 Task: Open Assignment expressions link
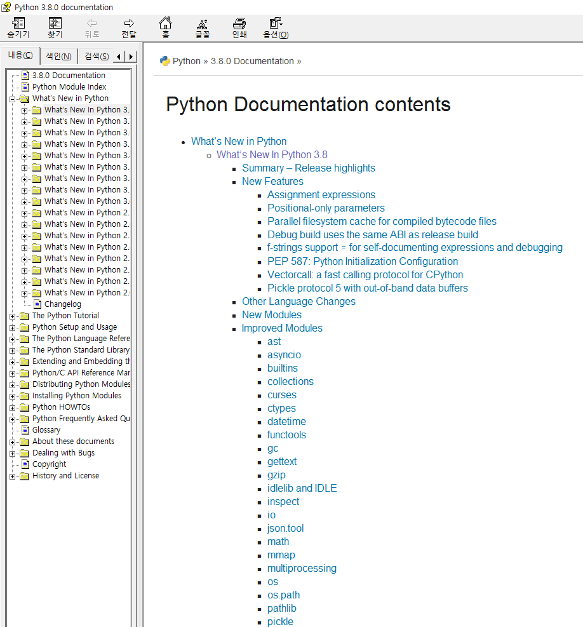click(x=321, y=195)
